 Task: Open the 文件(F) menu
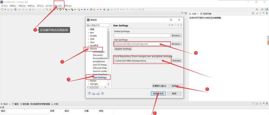pyautogui.click(x=4, y=6)
